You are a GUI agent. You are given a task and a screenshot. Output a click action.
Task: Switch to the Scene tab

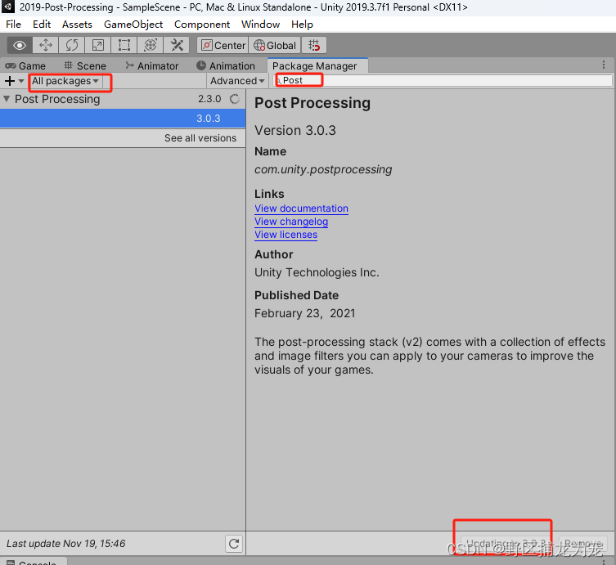pos(85,66)
